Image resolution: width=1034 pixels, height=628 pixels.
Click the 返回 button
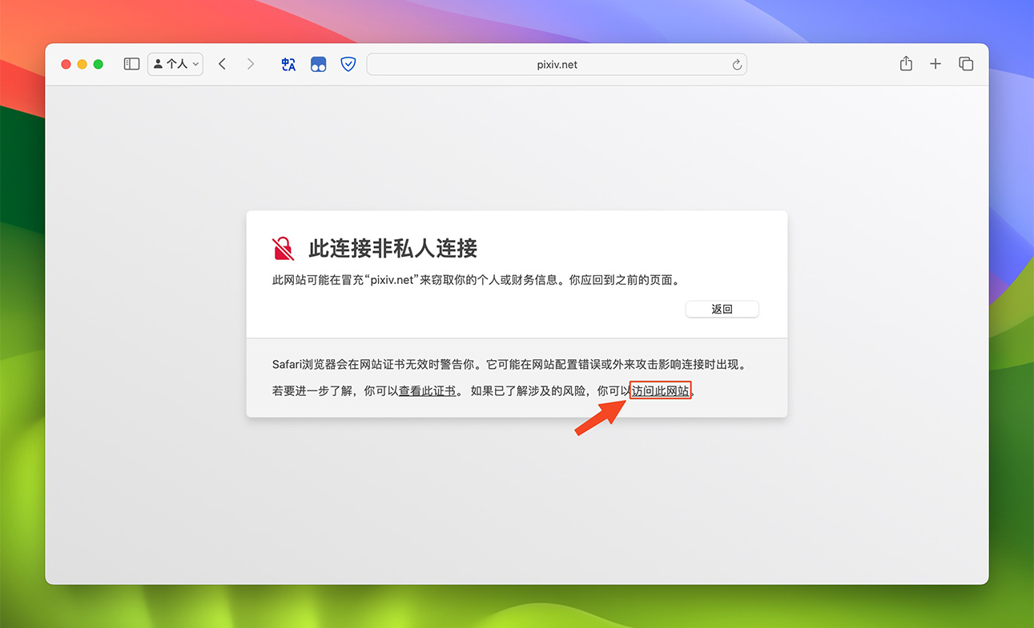coord(722,309)
